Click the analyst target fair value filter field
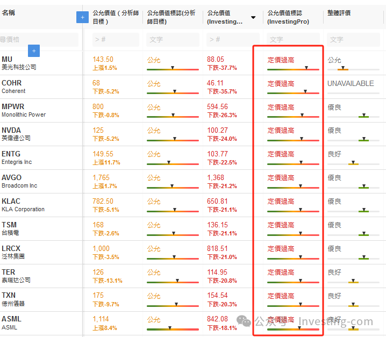Screen dimensions: 386x337 [x=116, y=40]
